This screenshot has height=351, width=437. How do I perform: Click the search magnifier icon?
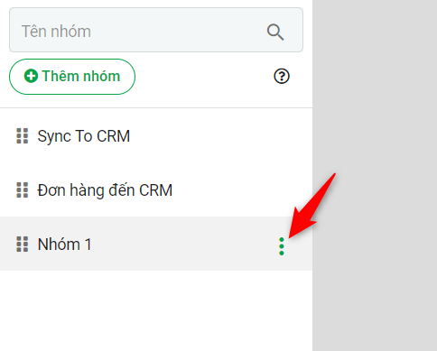pyautogui.click(x=275, y=32)
